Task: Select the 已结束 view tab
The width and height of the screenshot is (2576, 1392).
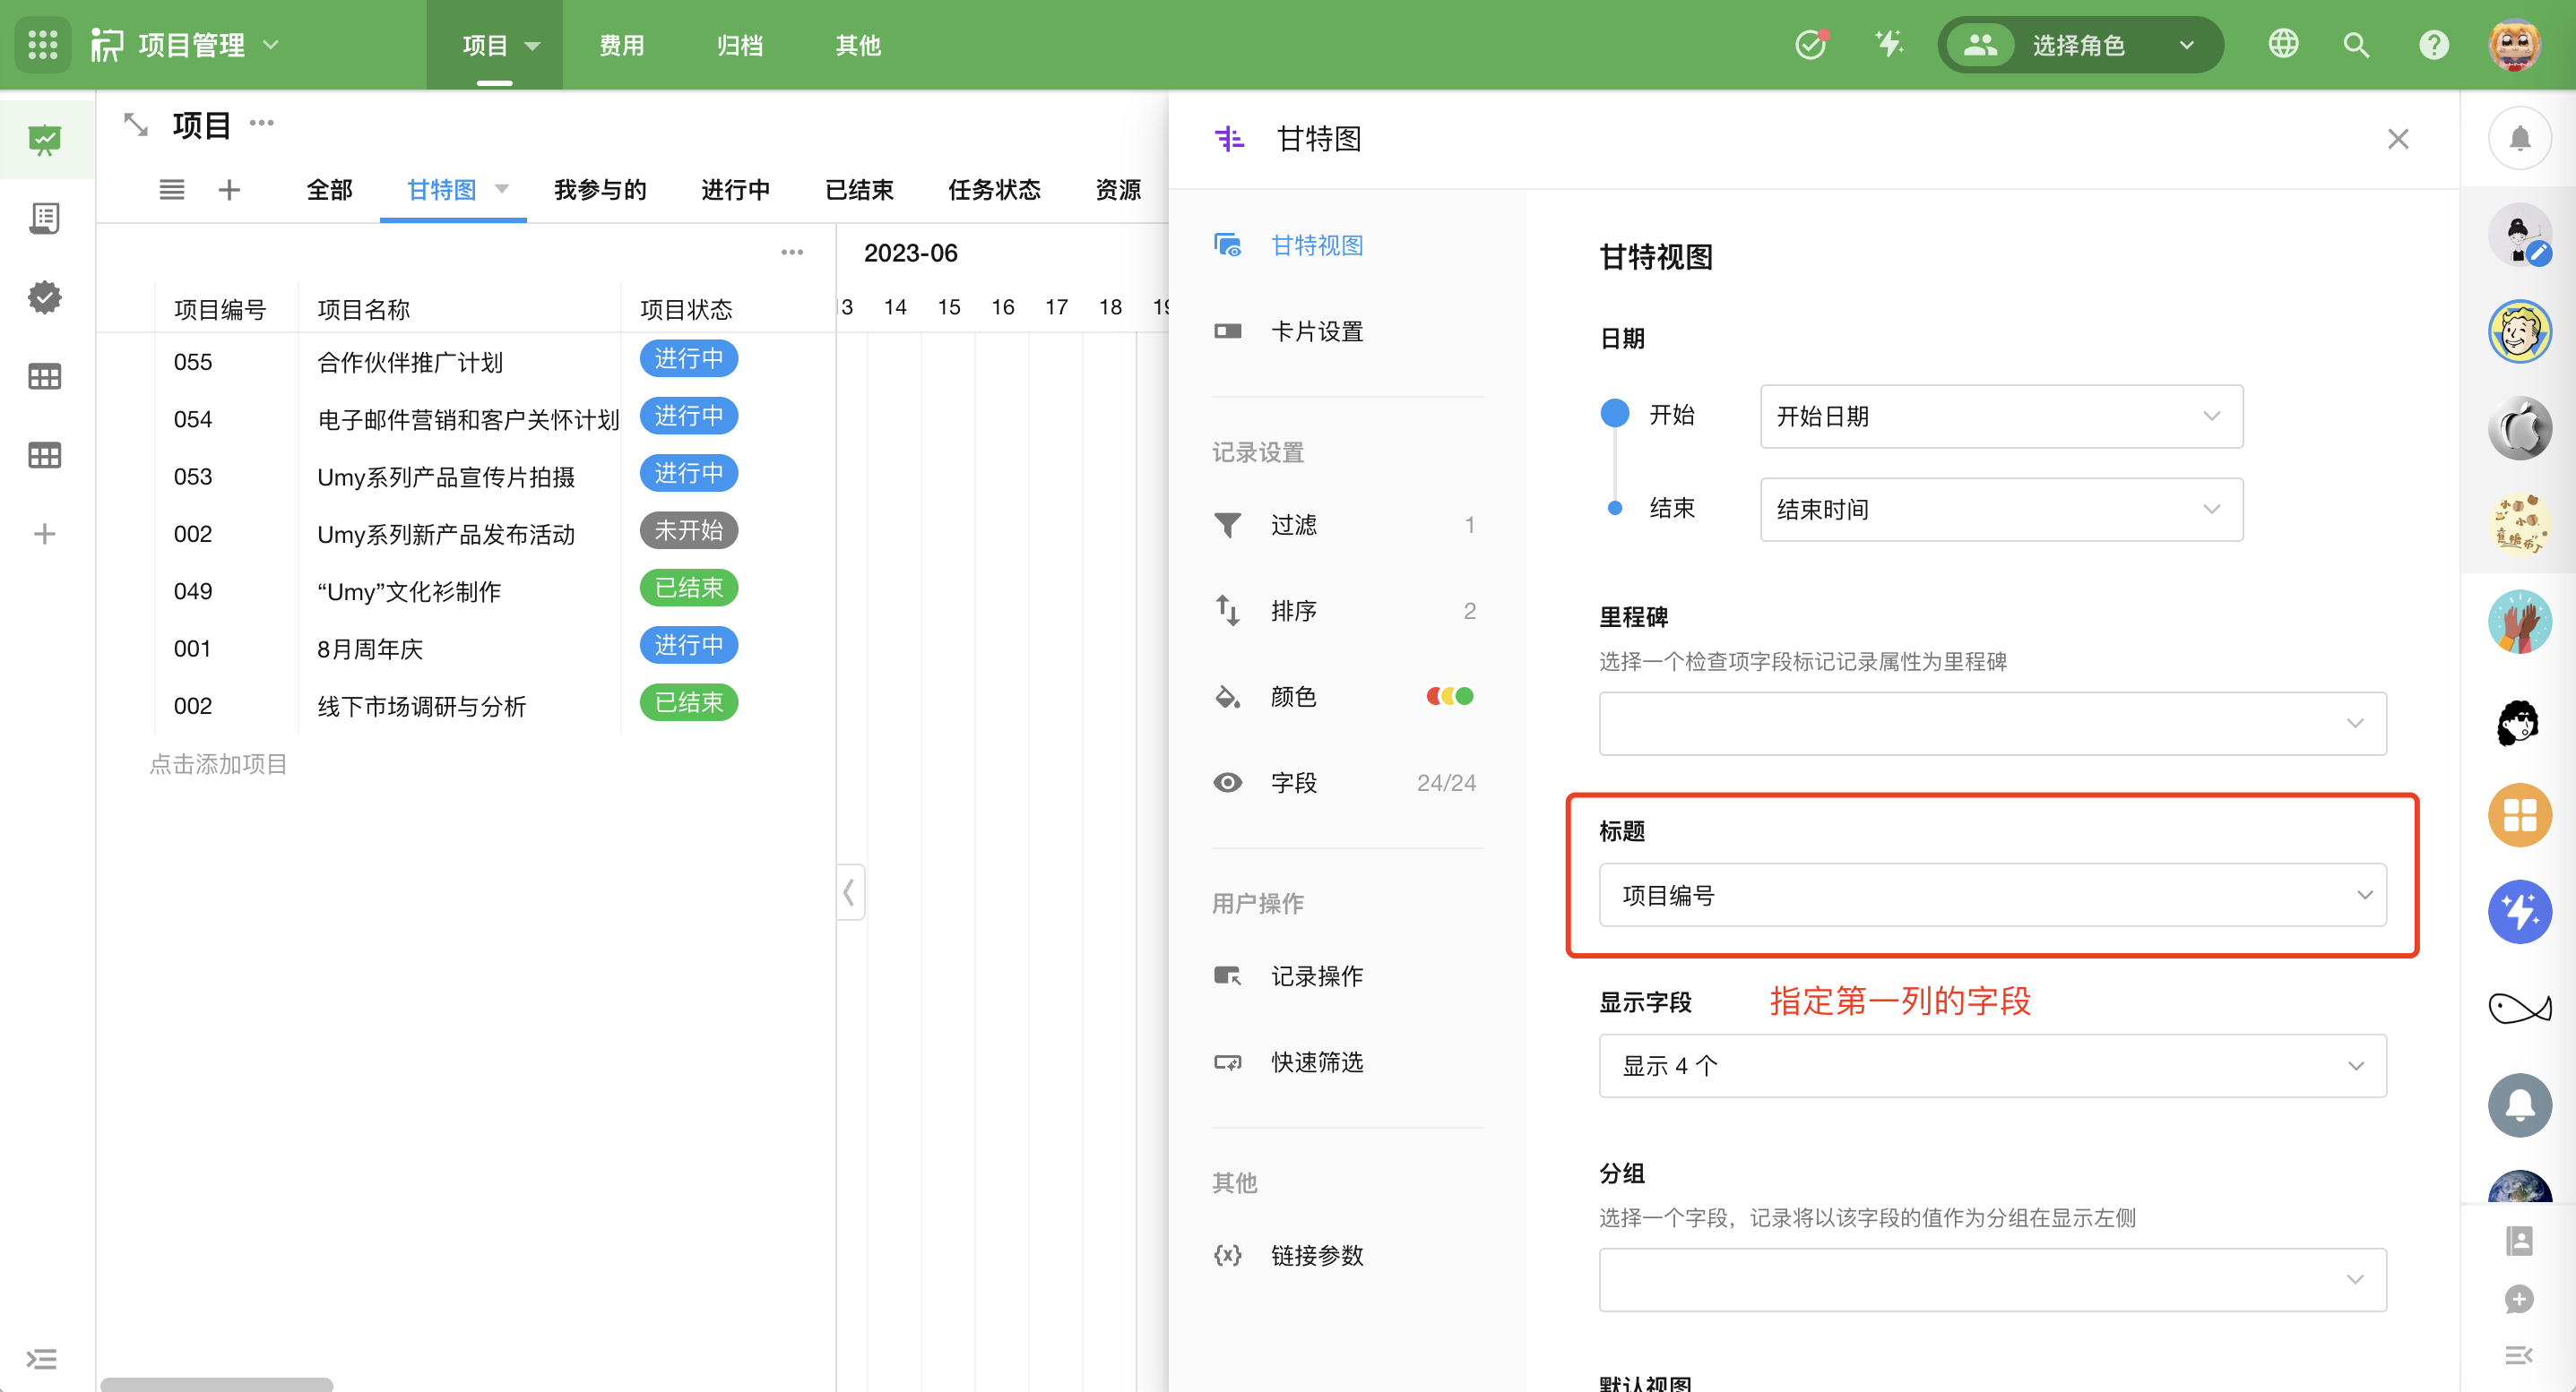Action: pyautogui.click(x=859, y=190)
